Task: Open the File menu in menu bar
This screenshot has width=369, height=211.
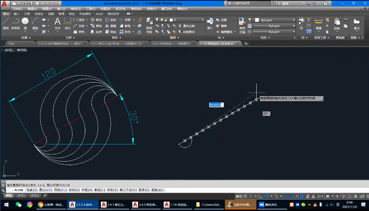Action: (x=18, y=9)
